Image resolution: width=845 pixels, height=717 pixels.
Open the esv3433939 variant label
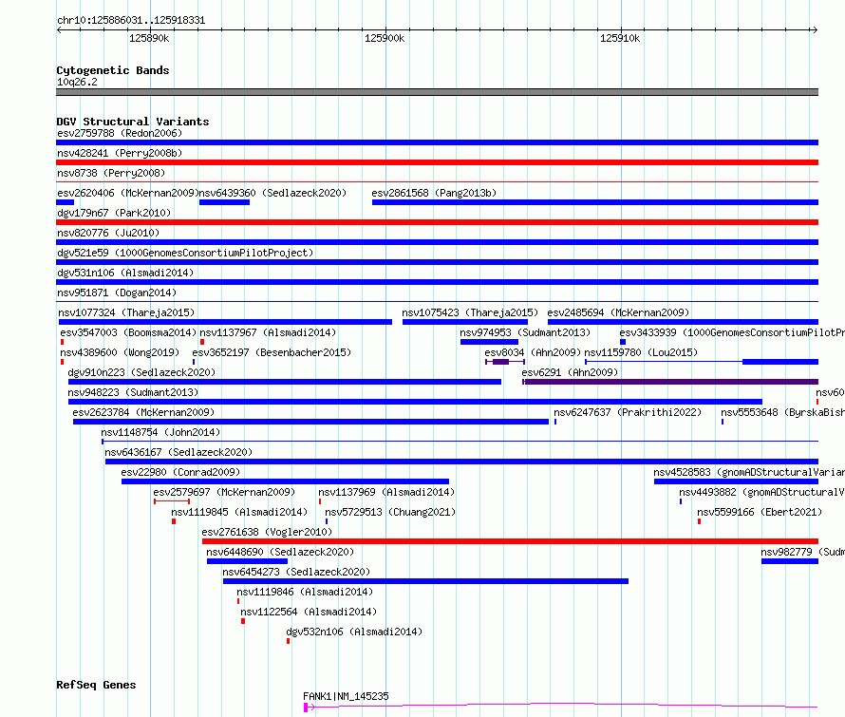click(x=732, y=332)
